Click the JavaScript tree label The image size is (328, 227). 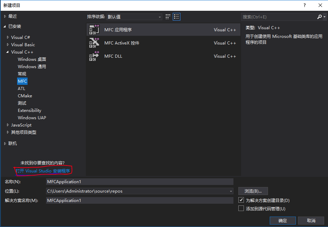point(21,125)
